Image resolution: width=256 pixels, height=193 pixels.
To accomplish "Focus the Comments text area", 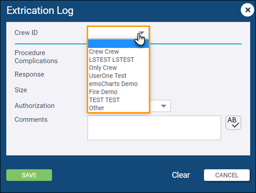I will (x=154, y=128).
